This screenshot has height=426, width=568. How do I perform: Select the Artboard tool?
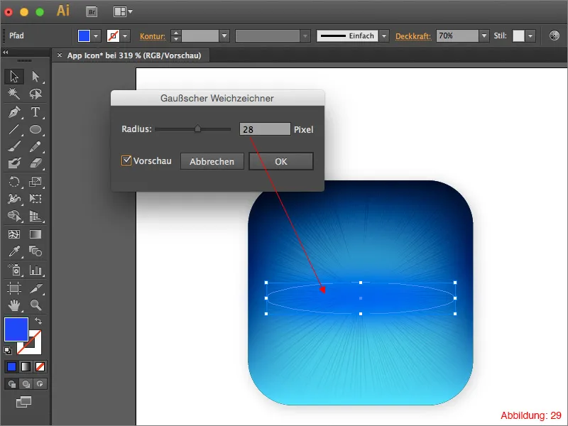pos(14,288)
